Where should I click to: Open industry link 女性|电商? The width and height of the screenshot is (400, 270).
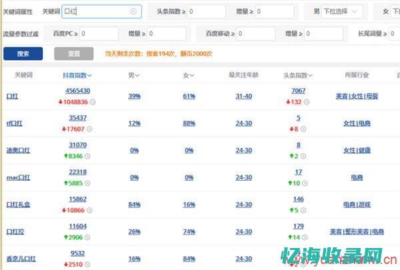pos(357,123)
